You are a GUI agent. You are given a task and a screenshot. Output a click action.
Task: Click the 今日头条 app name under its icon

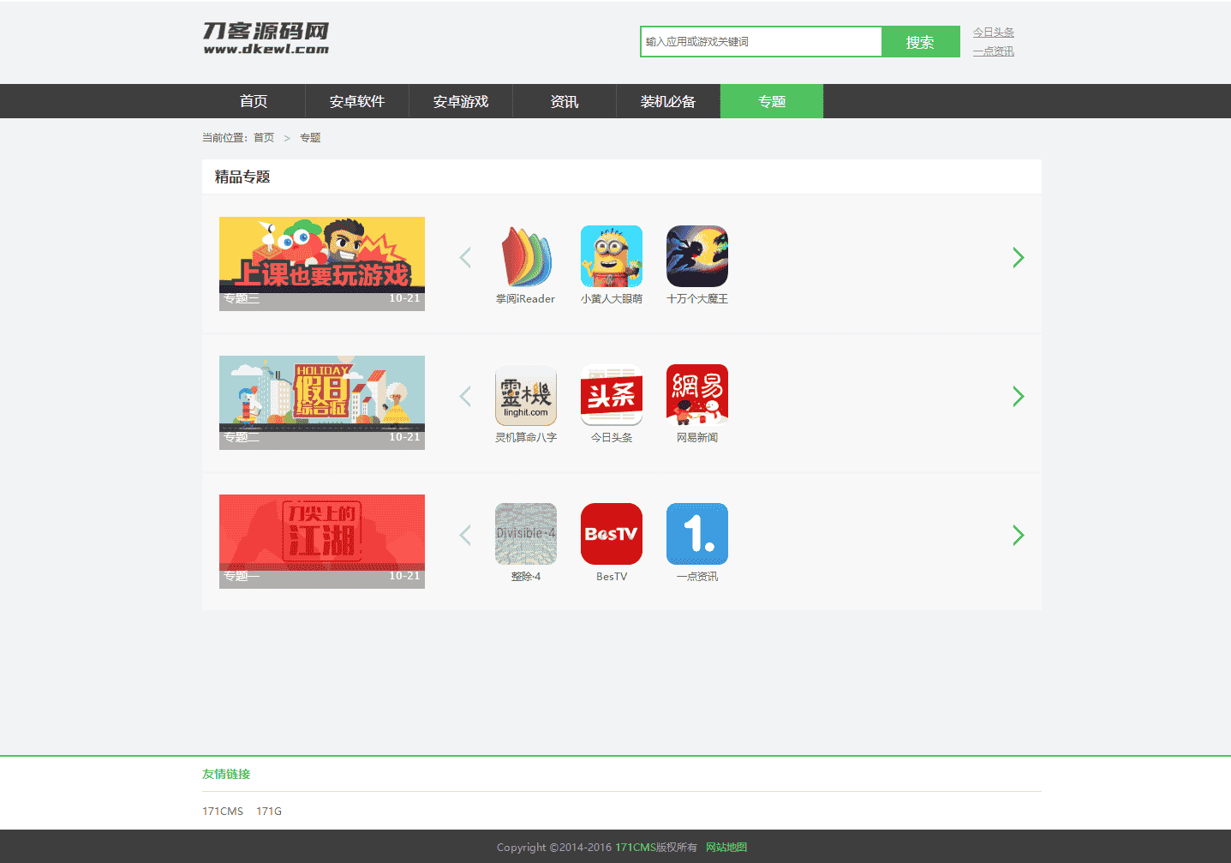(612, 438)
